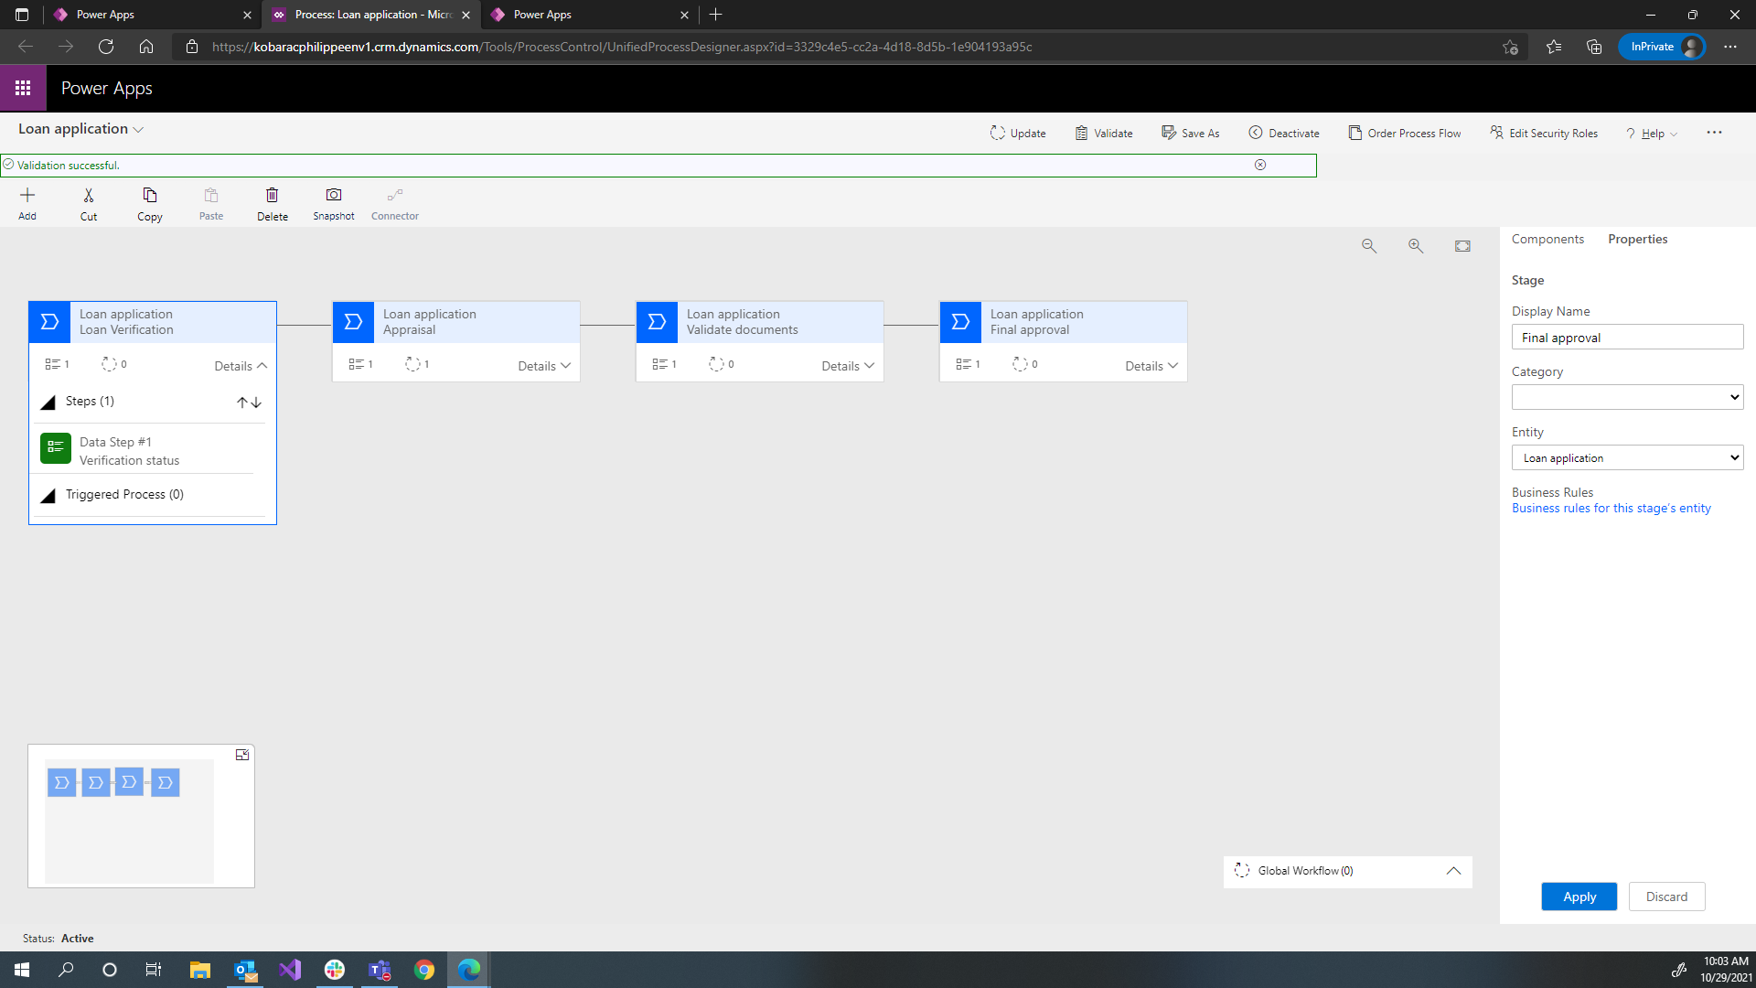
Task: Open the Entity dropdown
Action: (x=1627, y=457)
